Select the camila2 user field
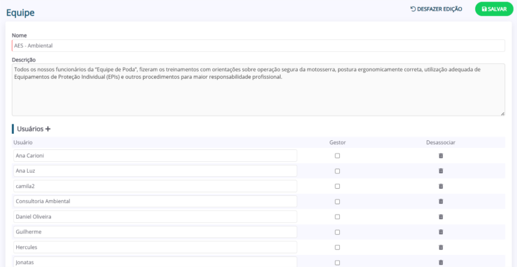 coord(155,186)
